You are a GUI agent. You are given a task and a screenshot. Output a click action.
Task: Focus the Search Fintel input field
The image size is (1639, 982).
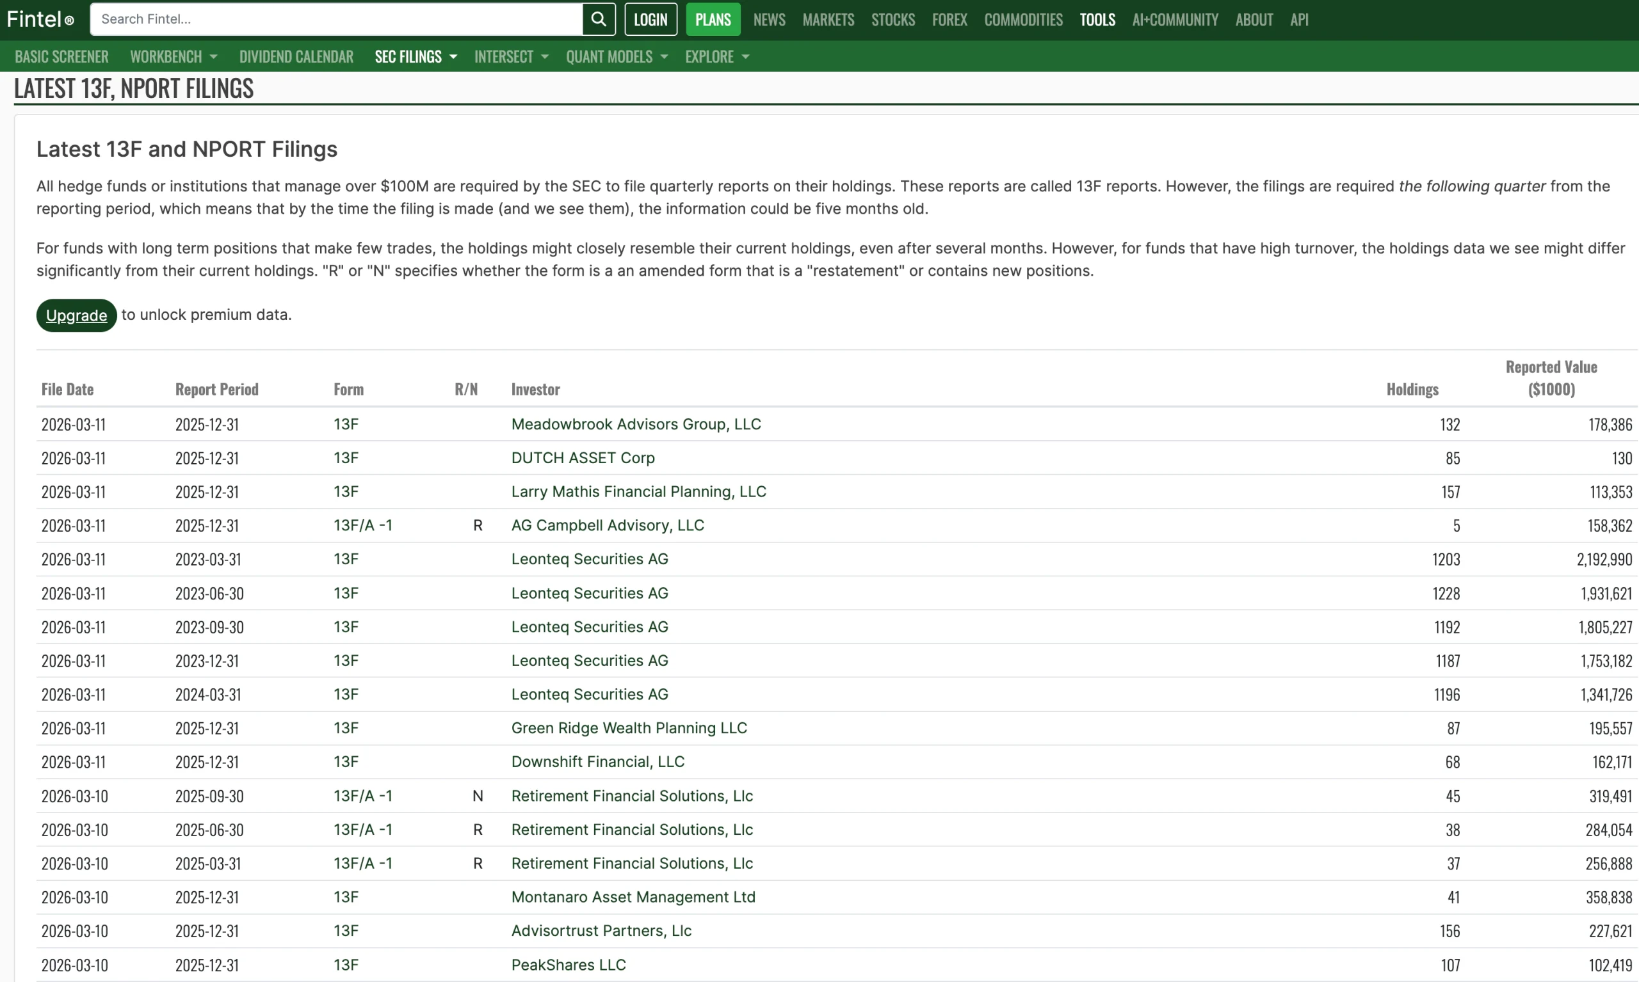pyautogui.click(x=335, y=19)
